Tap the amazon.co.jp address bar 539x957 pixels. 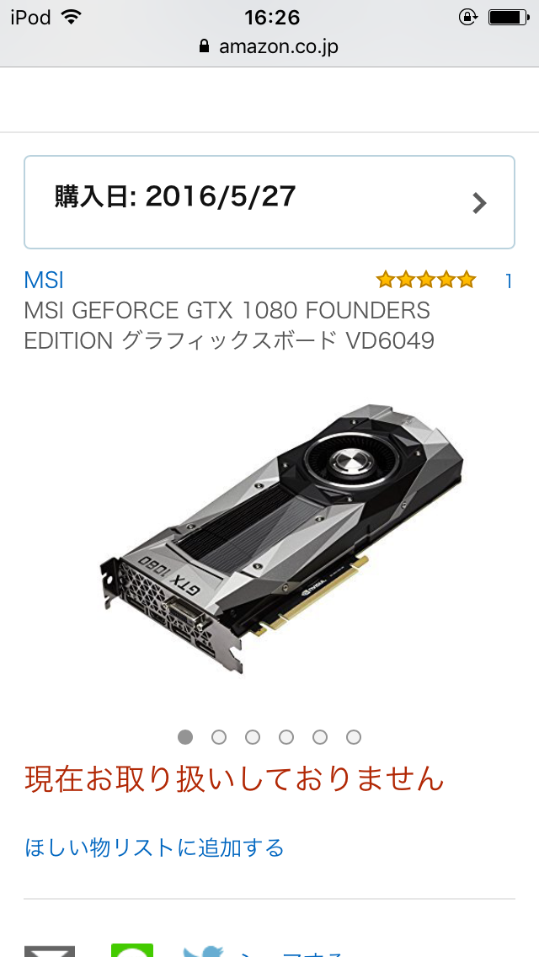269,46
